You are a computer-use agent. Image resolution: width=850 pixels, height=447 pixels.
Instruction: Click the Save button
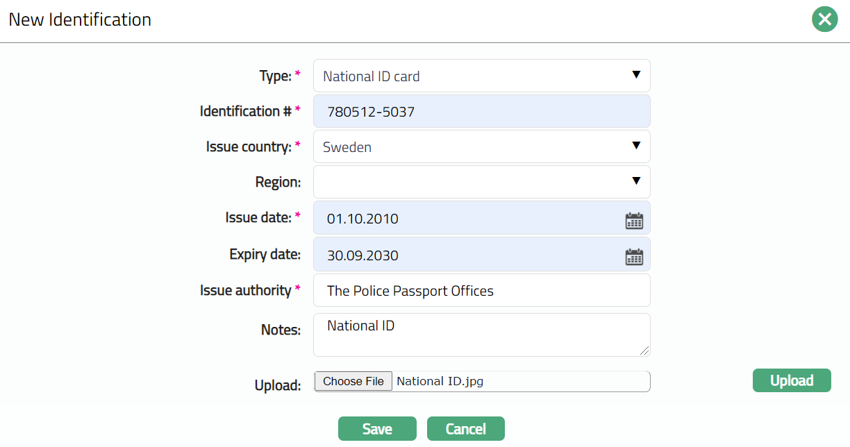click(x=377, y=429)
